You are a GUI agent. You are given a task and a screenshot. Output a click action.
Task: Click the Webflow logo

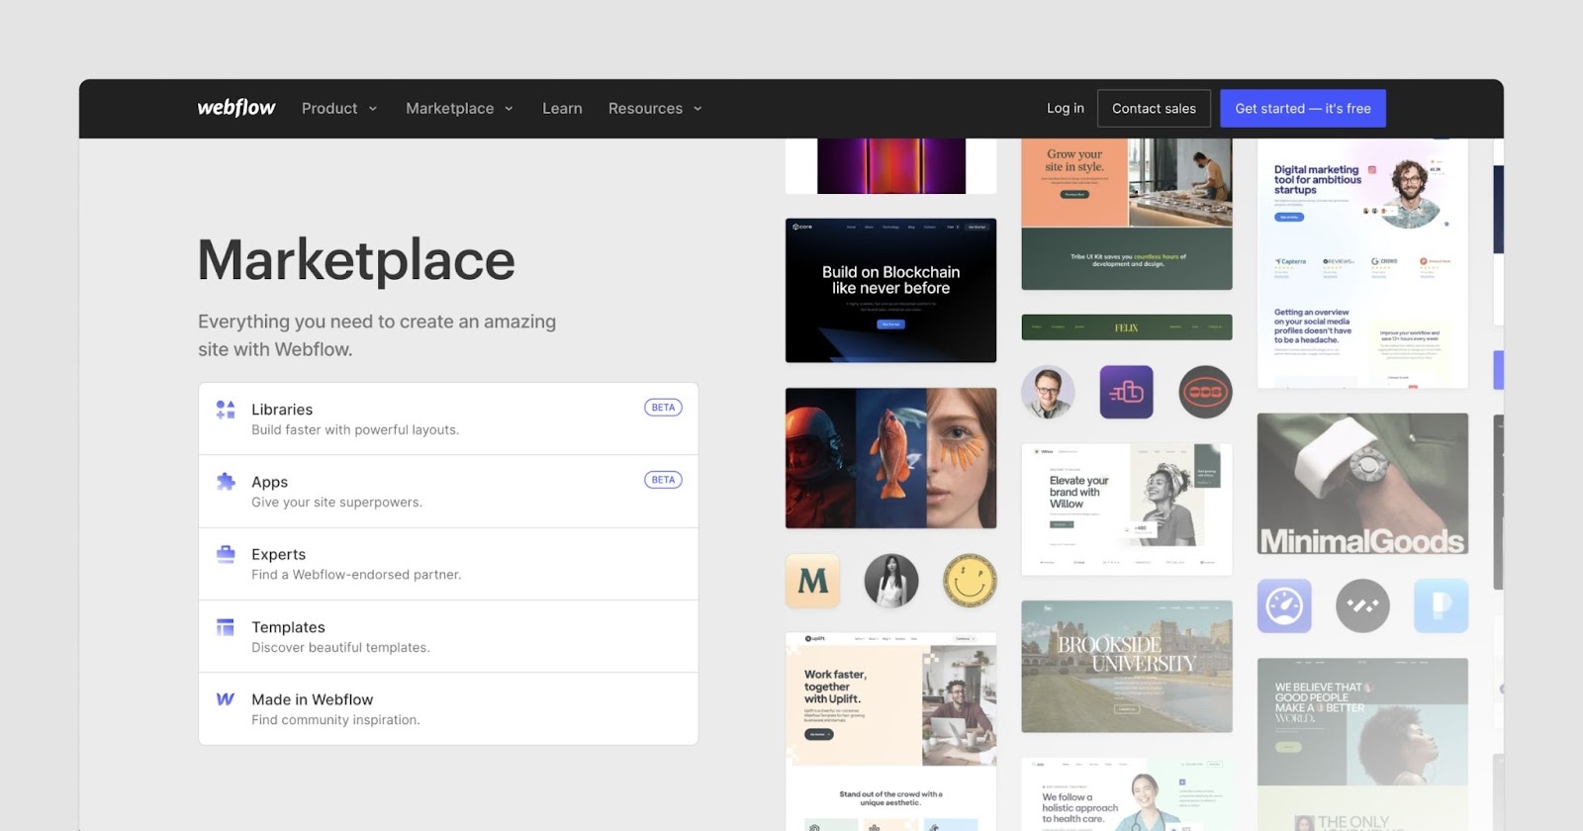236,108
